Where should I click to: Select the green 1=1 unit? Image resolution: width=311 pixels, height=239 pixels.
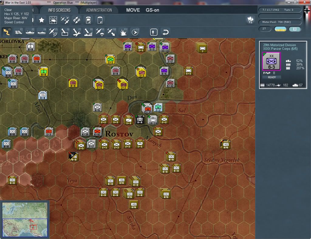(x=110, y=60)
